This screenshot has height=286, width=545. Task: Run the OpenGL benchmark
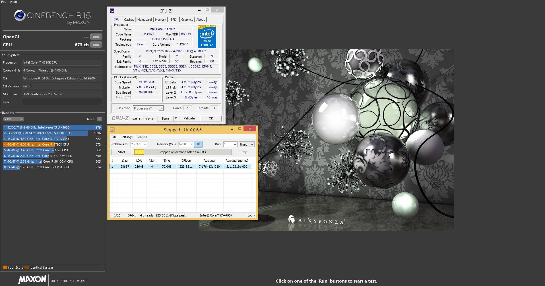(x=96, y=37)
